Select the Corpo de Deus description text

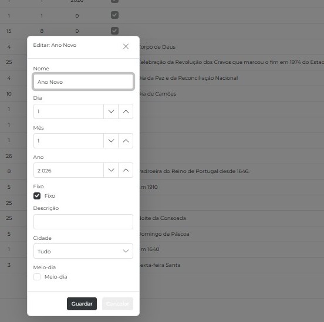click(157, 47)
